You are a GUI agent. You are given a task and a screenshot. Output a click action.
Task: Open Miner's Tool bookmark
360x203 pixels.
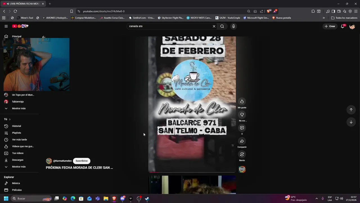click(x=25, y=18)
